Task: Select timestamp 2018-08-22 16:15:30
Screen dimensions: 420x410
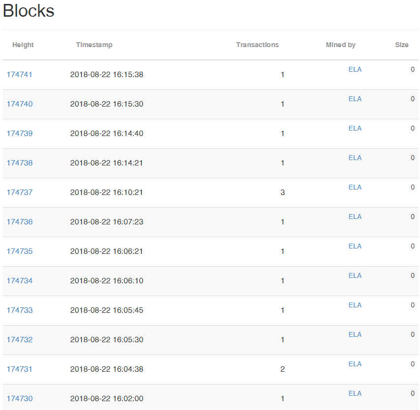Action: tap(107, 104)
